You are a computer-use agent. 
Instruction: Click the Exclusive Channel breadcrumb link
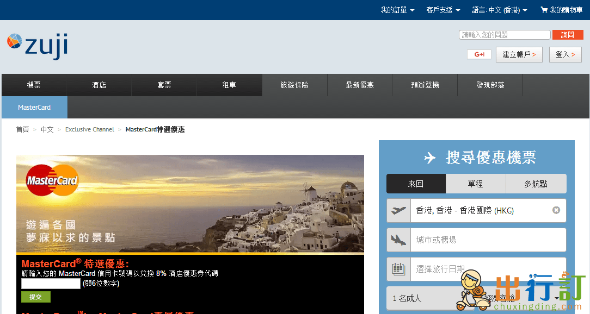point(90,129)
